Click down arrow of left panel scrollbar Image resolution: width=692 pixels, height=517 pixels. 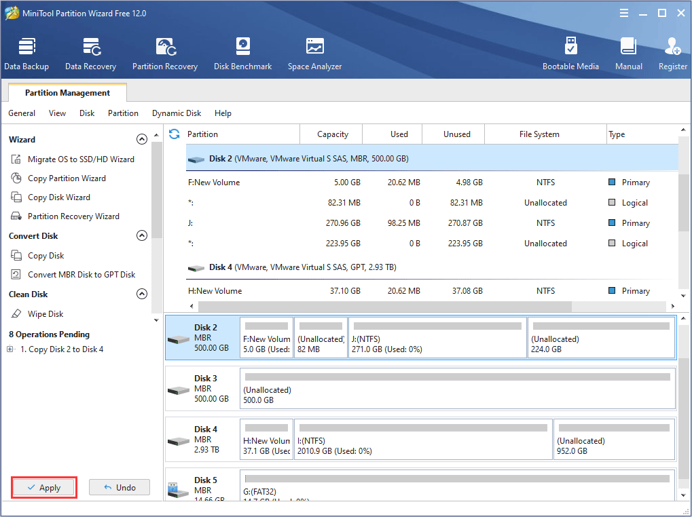[156, 320]
